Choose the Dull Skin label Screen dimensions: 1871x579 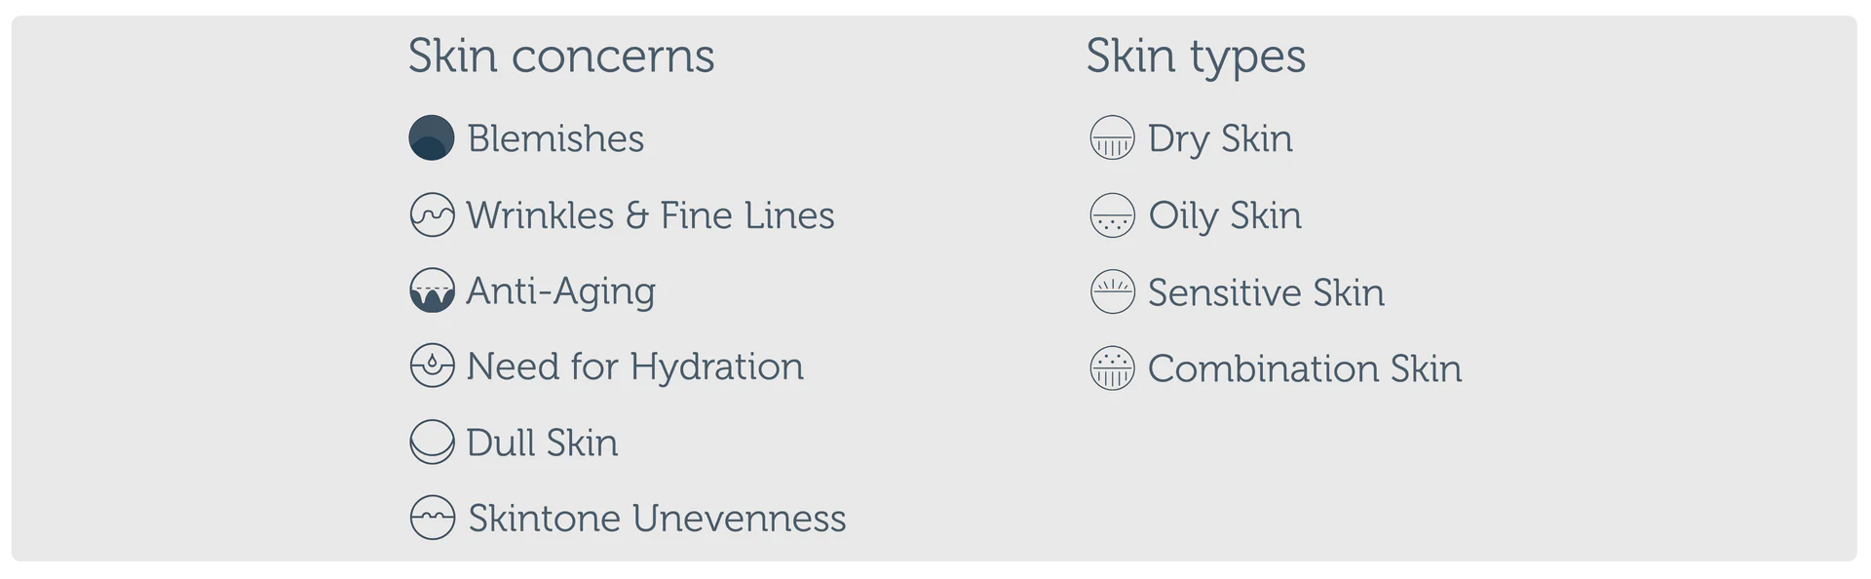[x=542, y=443]
